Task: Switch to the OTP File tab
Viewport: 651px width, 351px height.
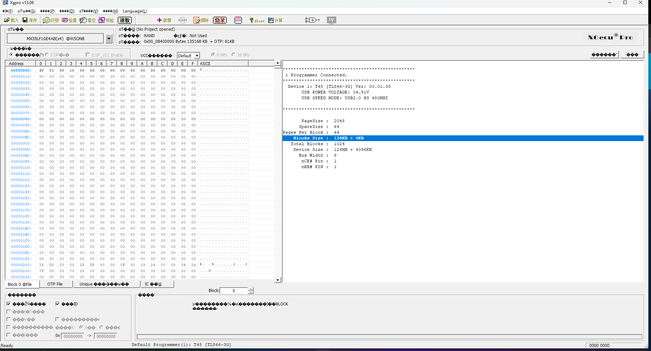Action: [x=55, y=284]
